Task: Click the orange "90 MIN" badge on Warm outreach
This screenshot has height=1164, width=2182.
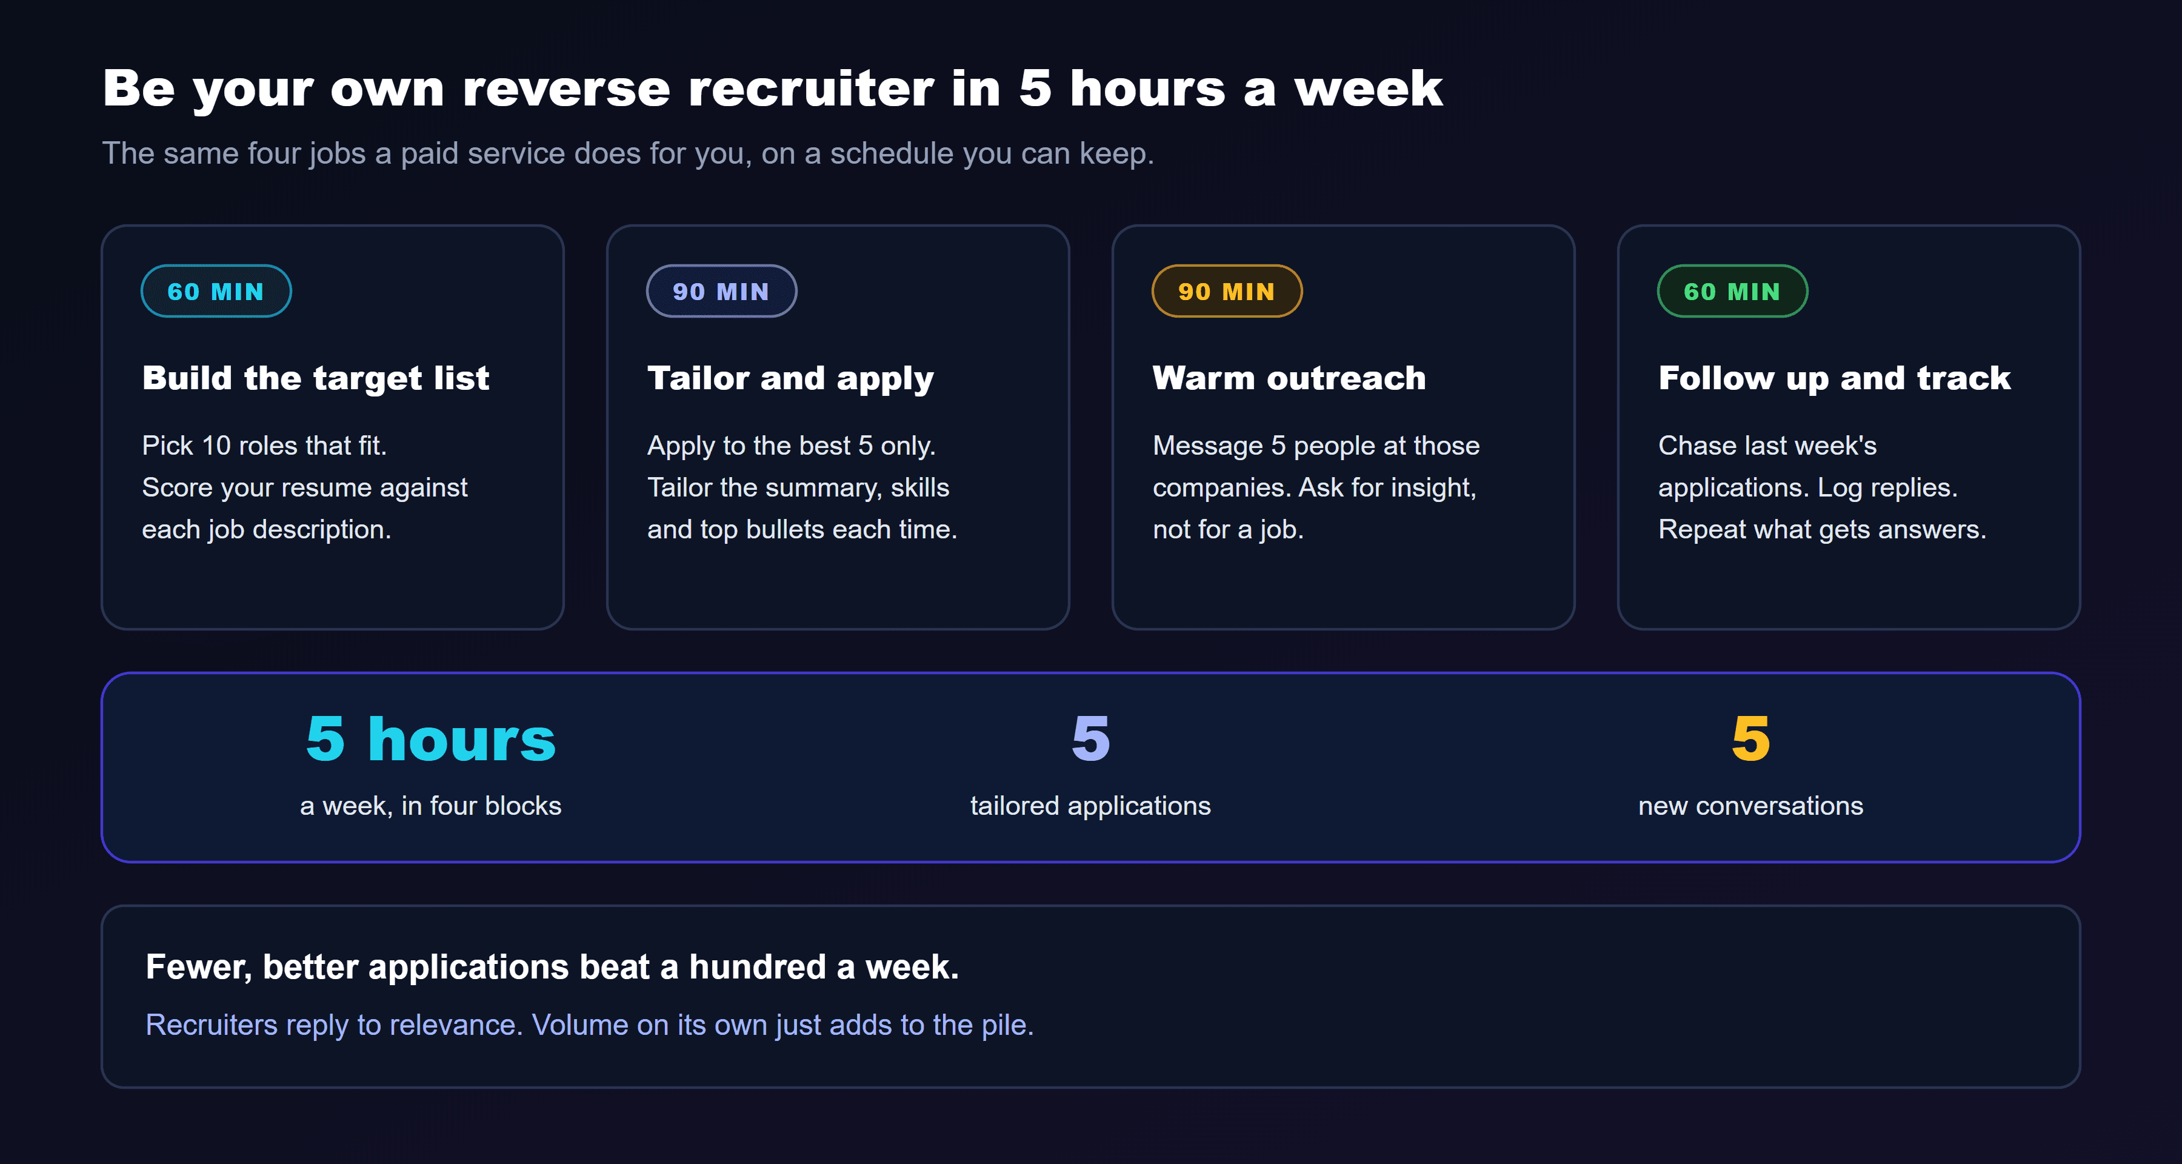Action: [x=1227, y=292]
